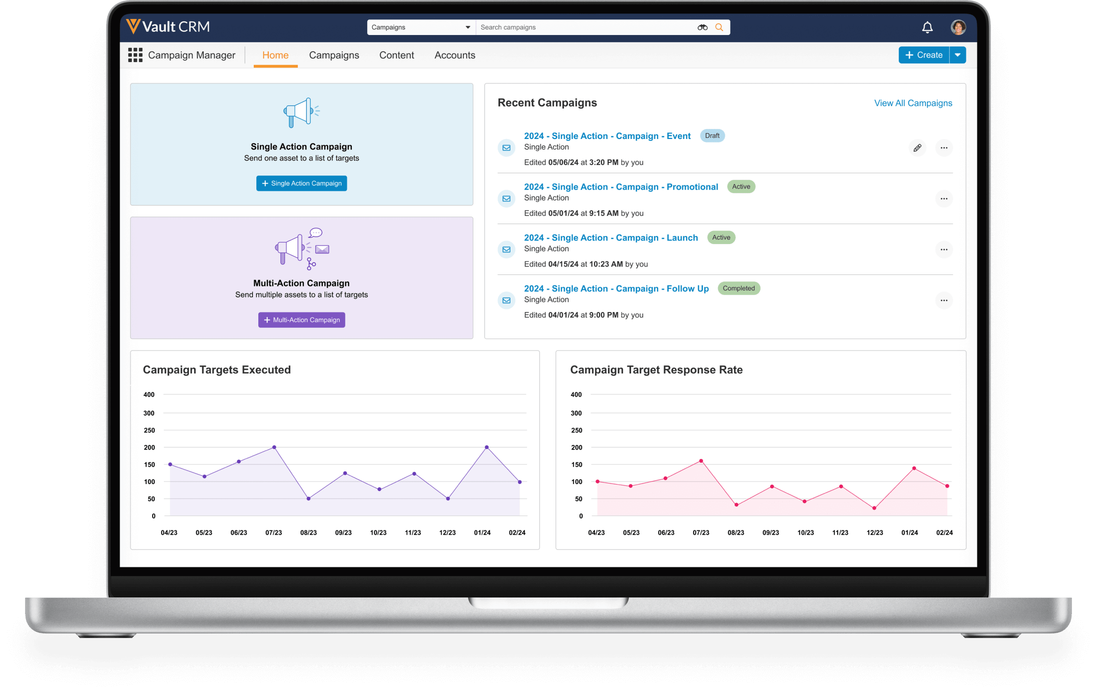This screenshot has width=1097, height=693.
Task: Expand the Create button dropdown arrow
Action: [x=957, y=55]
